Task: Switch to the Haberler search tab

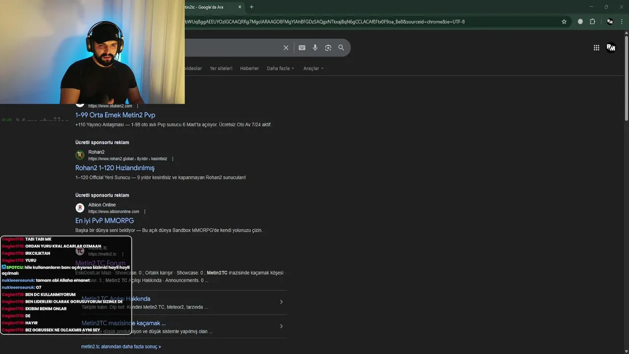Action: 249,68
